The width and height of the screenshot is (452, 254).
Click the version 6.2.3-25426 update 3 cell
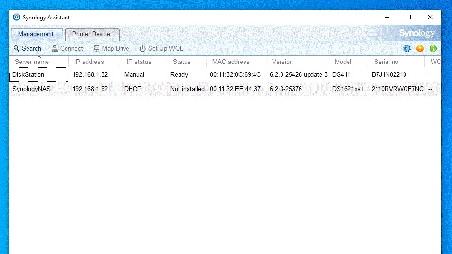[x=299, y=75]
